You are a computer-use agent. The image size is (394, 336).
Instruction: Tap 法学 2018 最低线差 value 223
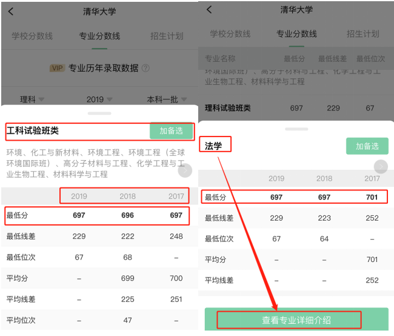pos(324,218)
